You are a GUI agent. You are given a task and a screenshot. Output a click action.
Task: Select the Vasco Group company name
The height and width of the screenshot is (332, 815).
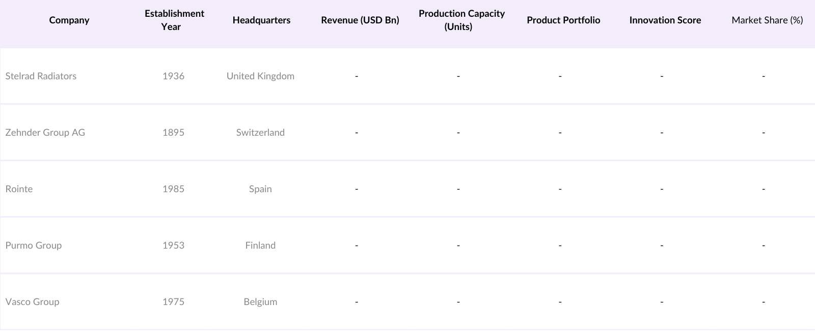click(32, 302)
